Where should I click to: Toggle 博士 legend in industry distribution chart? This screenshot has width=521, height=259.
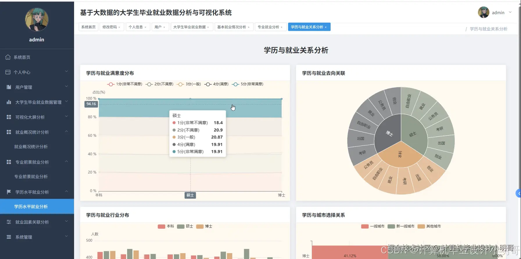pyautogui.click(x=204, y=226)
